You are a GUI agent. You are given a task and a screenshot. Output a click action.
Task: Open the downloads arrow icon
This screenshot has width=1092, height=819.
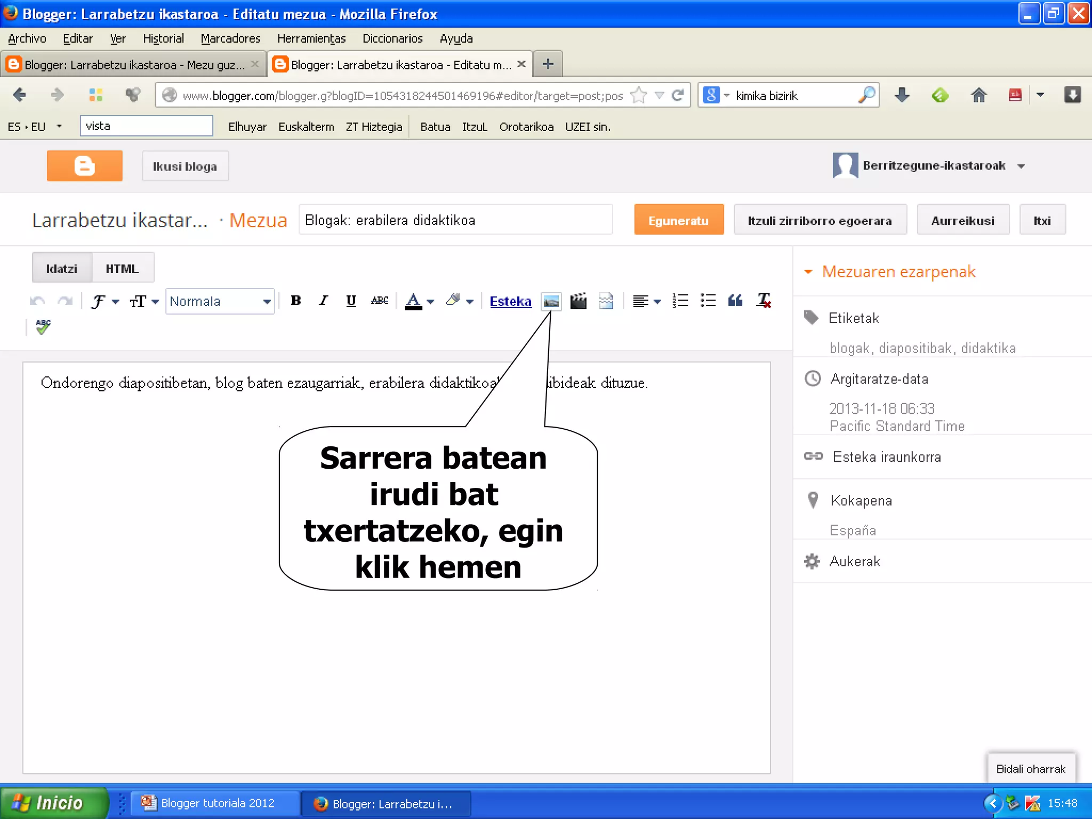902,95
